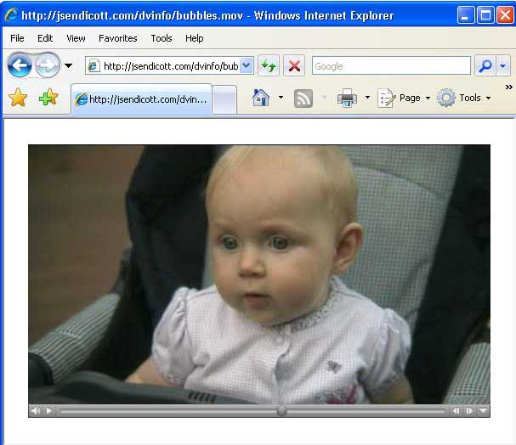The image size is (516, 445).
Task: Click the Back navigation button
Action: point(19,65)
